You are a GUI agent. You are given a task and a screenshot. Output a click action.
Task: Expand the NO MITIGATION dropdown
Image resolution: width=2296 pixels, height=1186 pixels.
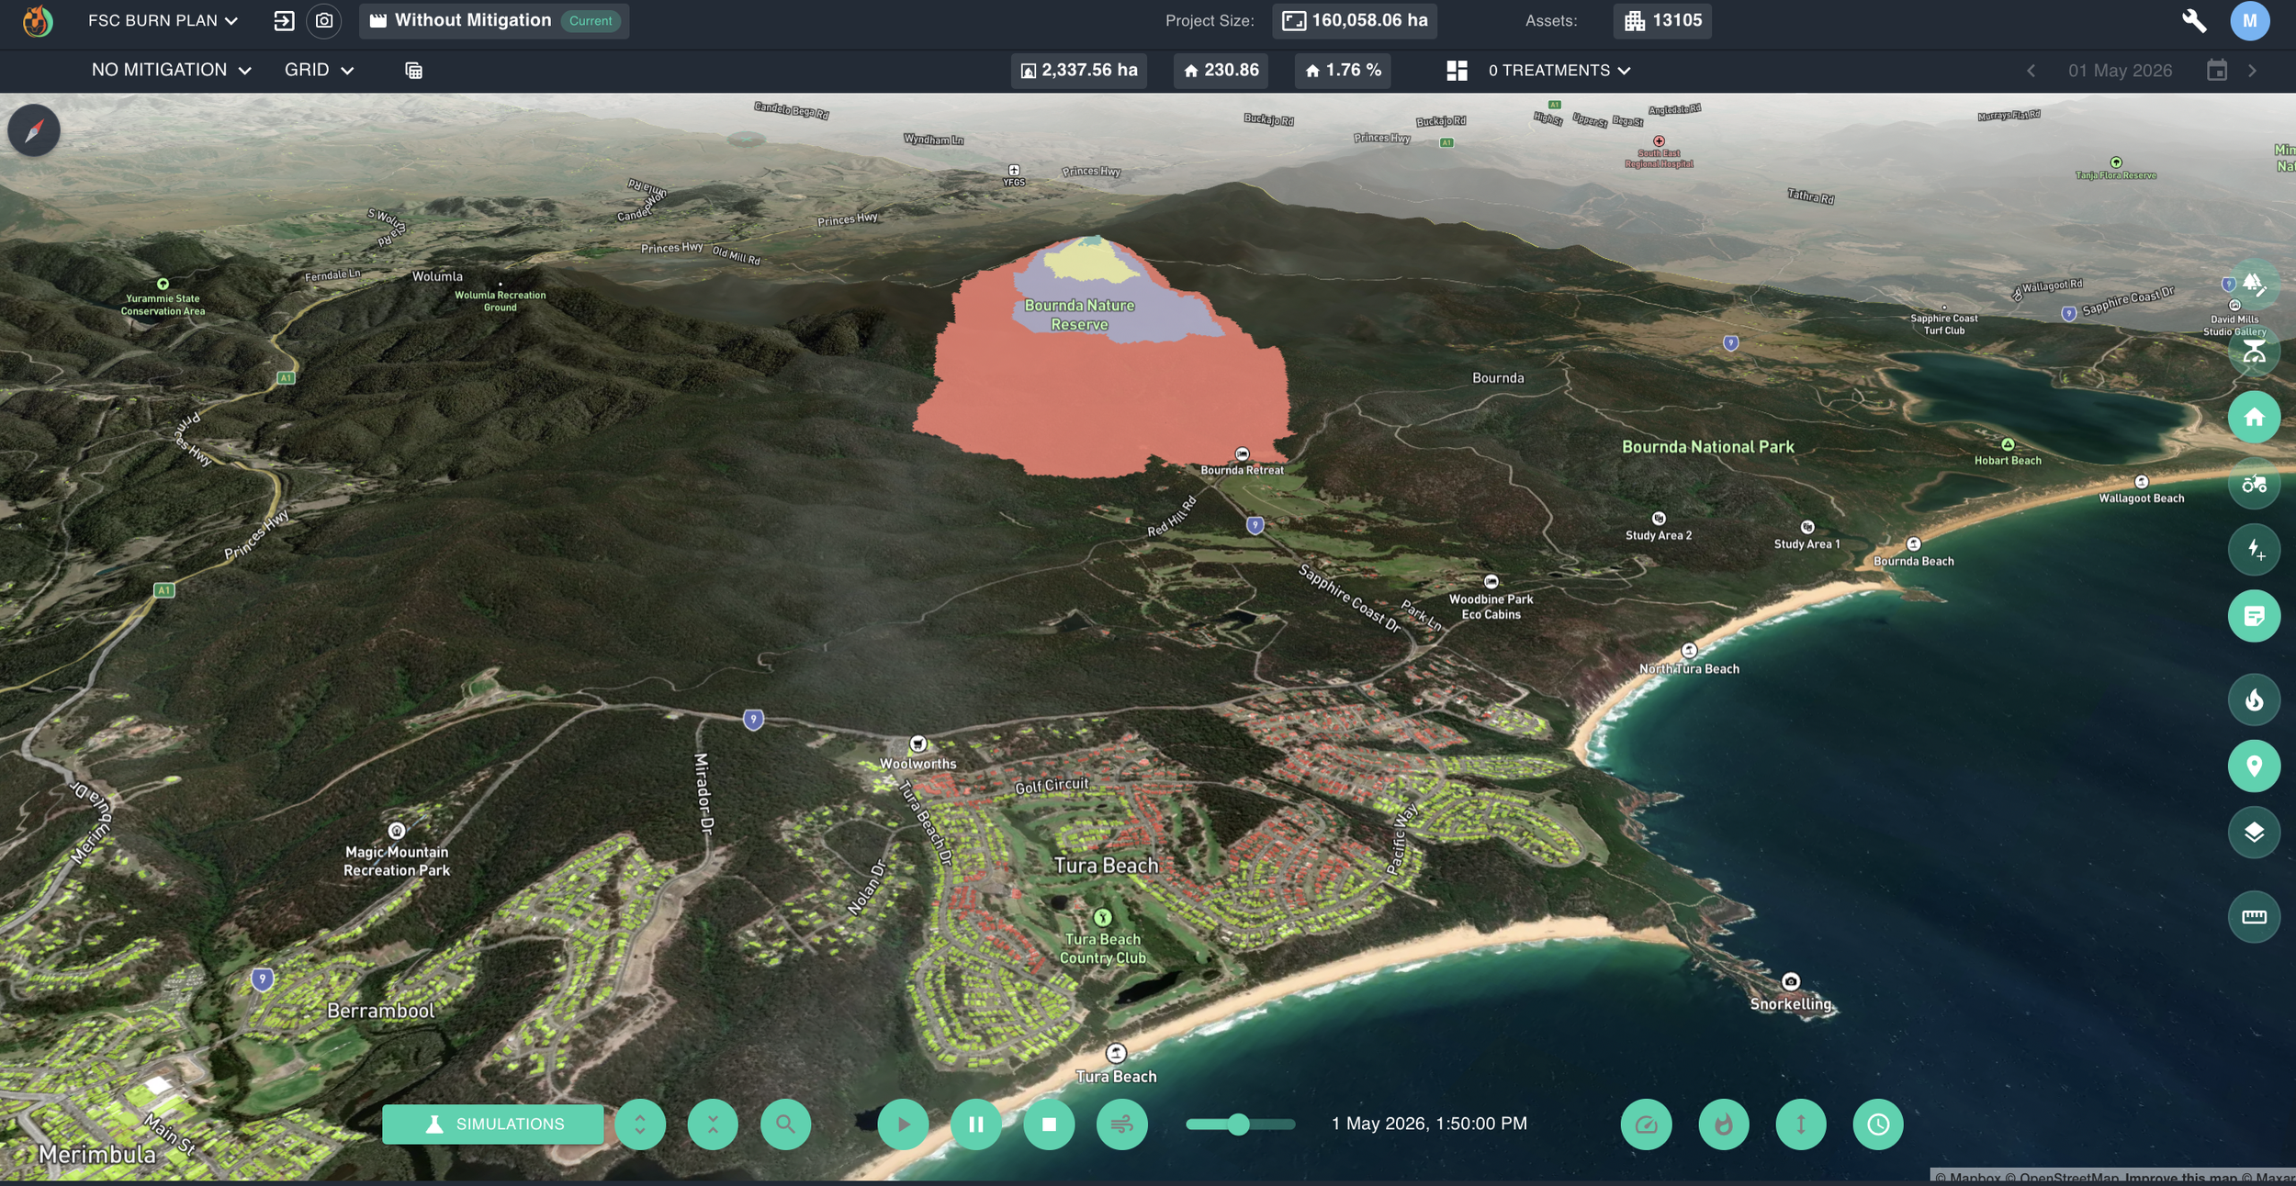click(x=172, y=70)
